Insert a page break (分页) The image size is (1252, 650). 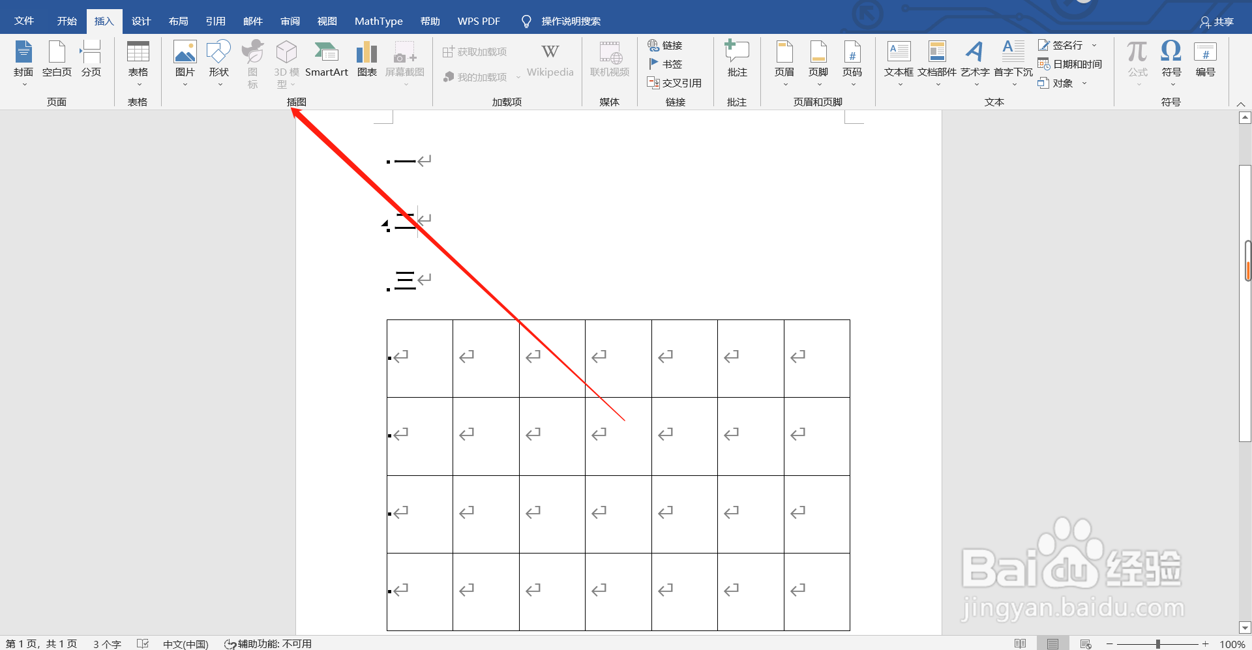[91, 59]
